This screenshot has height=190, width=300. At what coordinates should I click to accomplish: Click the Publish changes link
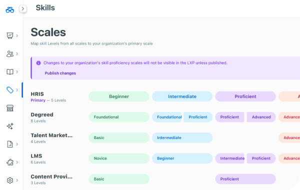[x=60, y=73]
